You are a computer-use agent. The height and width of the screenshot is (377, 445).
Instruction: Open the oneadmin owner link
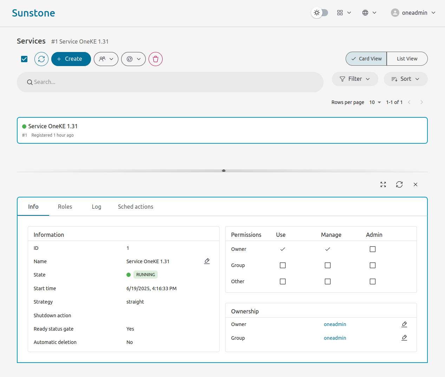335,324
